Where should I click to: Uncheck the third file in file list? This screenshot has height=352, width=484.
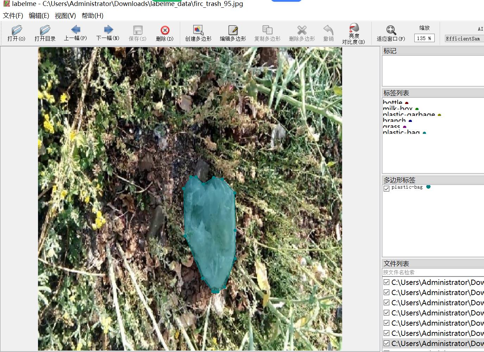tap(386, 302)
